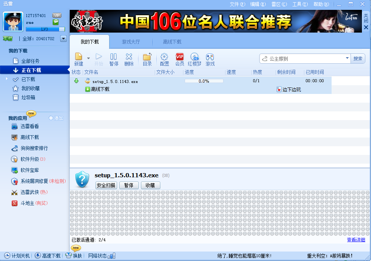371x261 pixels.
Task: Click the LV3 level progress bar
Action: coord(45,29)
